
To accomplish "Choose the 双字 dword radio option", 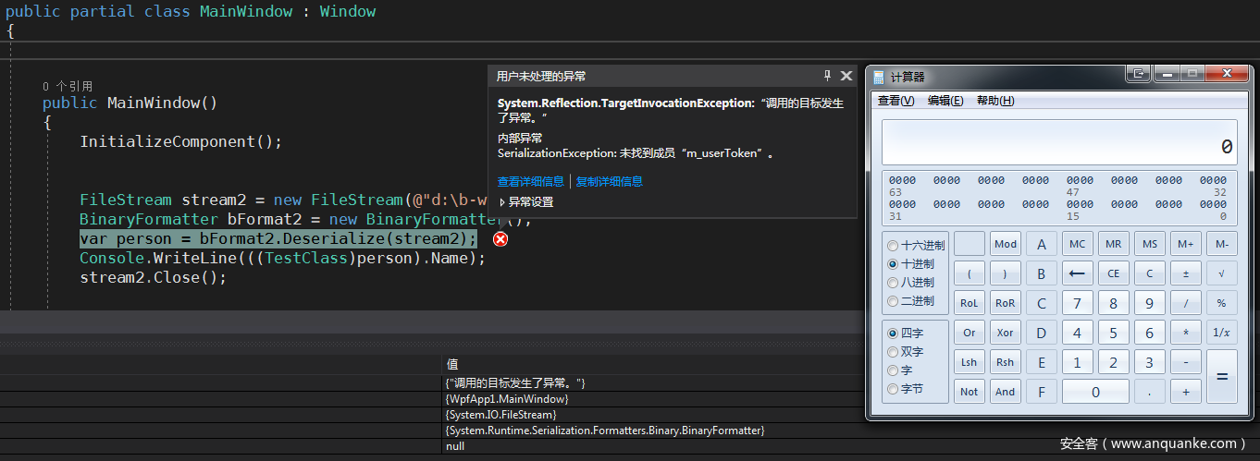I will point(893,352).
